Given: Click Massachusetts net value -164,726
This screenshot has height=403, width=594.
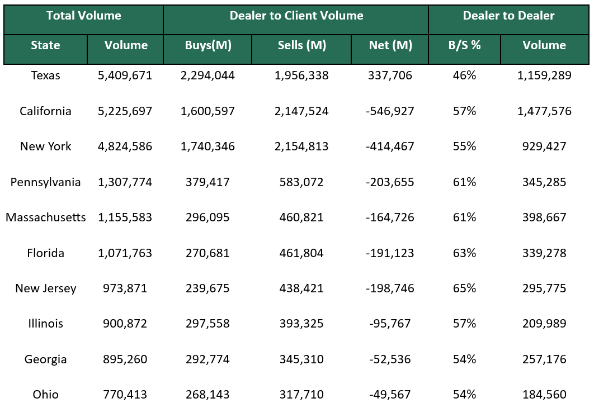Looking at the screenshot, I should [390, 217].
